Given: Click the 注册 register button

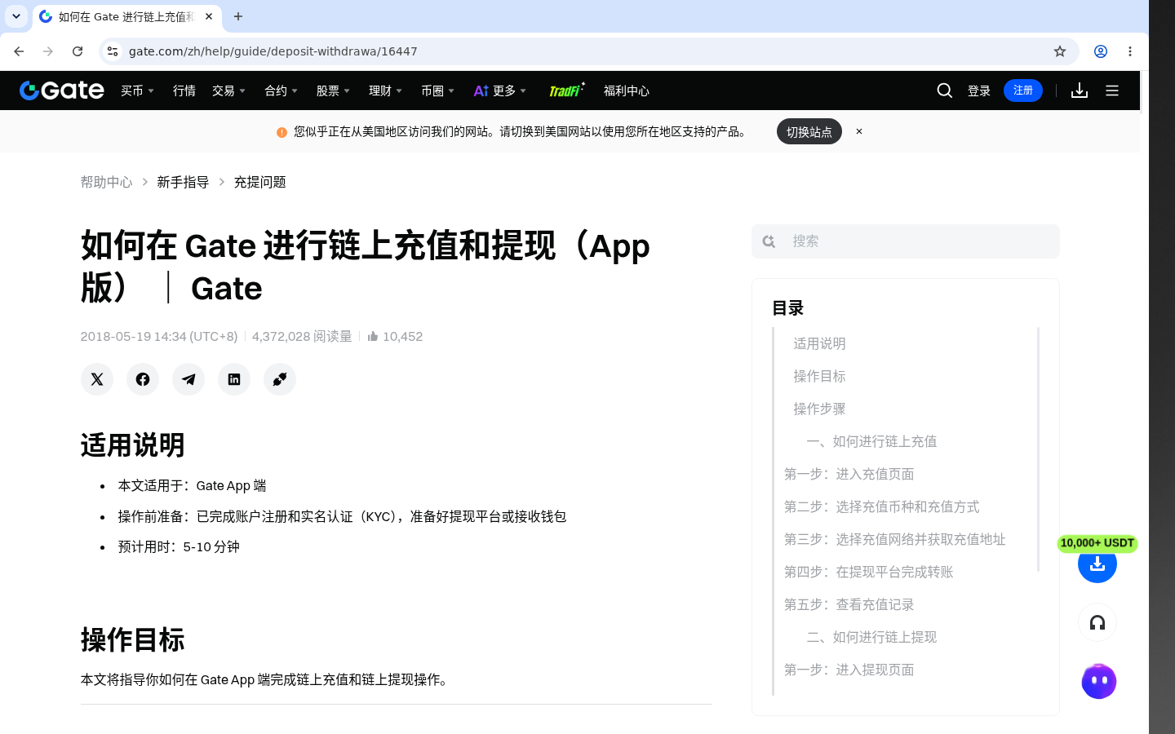Looking at the screenshot, I should pyautogui.click(x=1023, y=91).
